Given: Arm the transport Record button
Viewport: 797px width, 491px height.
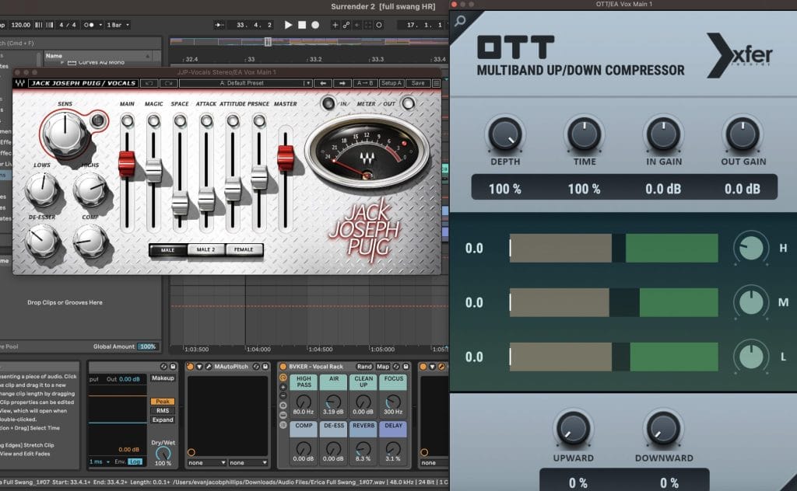Looking at the screenshot, I should point(315,25).
